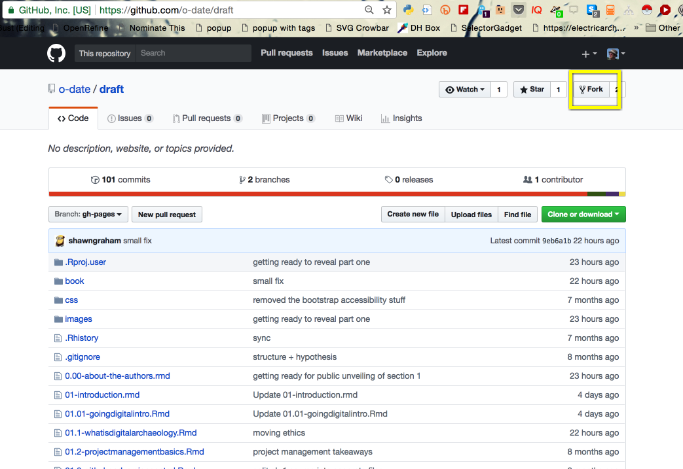Screen dimensions: 683x469
Task: Switch to the Code tab
Action: 73,118
